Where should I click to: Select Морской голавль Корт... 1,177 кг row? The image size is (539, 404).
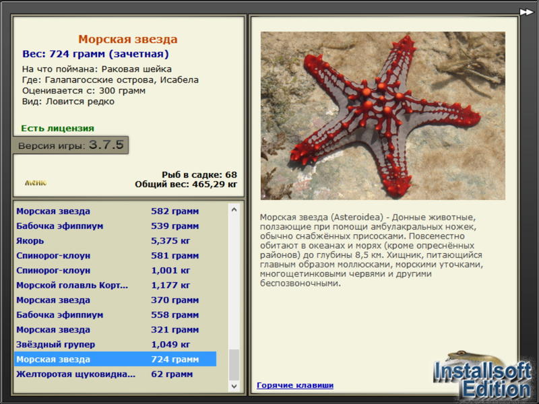click(115, 285)
